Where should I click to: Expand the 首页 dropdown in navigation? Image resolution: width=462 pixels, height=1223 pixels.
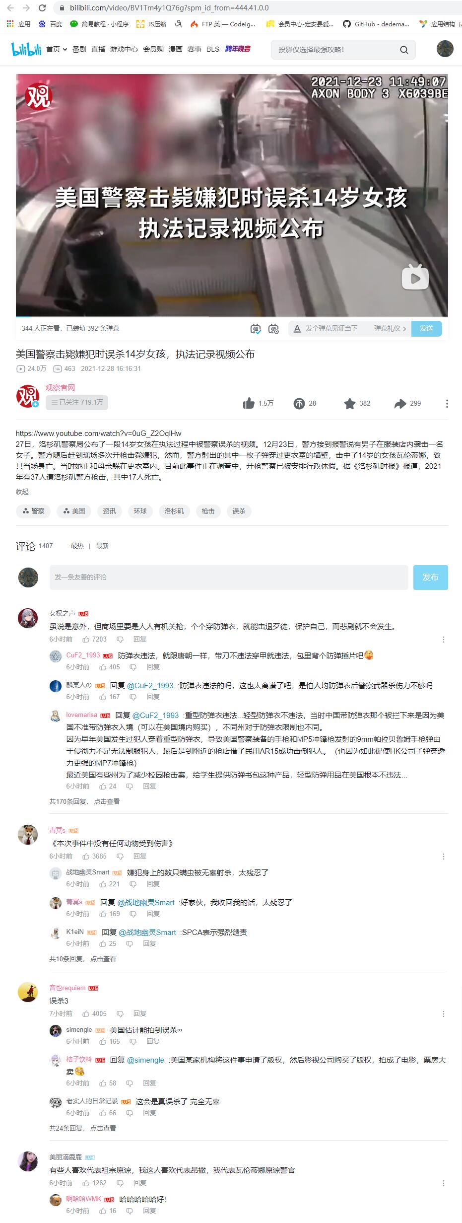[x=57, y=49]
